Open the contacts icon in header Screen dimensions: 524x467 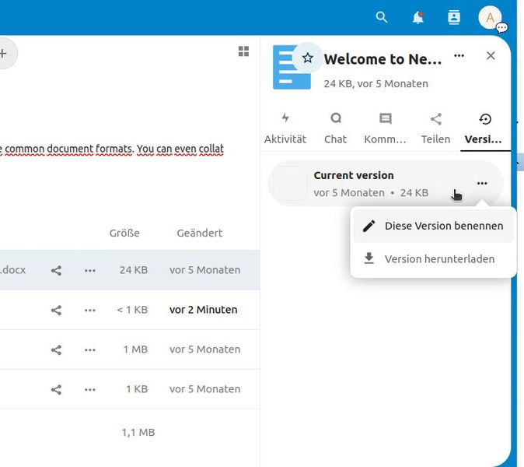click(454, 17)
